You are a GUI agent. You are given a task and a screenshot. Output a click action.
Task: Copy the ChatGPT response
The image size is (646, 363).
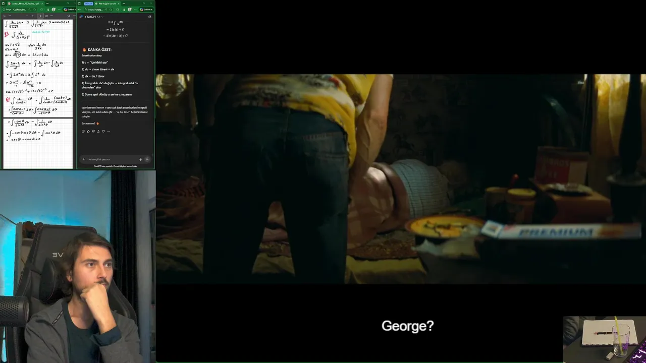click(83, 131)
